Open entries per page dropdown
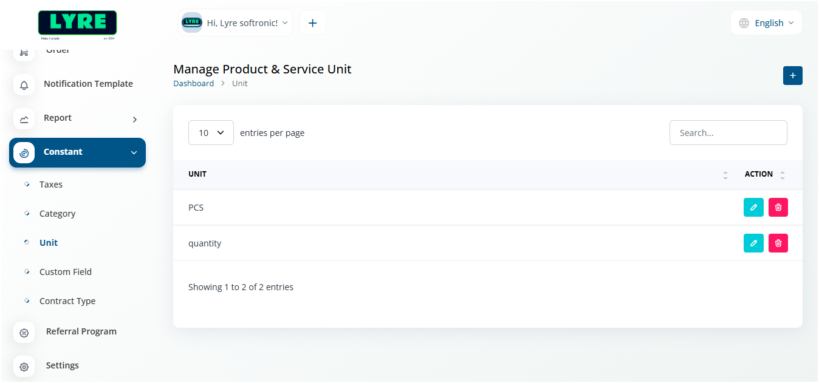This screenshot has width=819, height=383. point(211,133)
